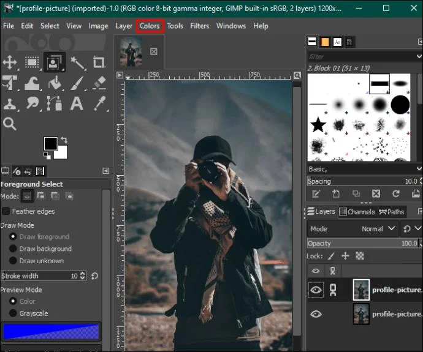Open the Brushes dock tab
423x352 pixels.
pyautogui.click(x=312, y=42)
